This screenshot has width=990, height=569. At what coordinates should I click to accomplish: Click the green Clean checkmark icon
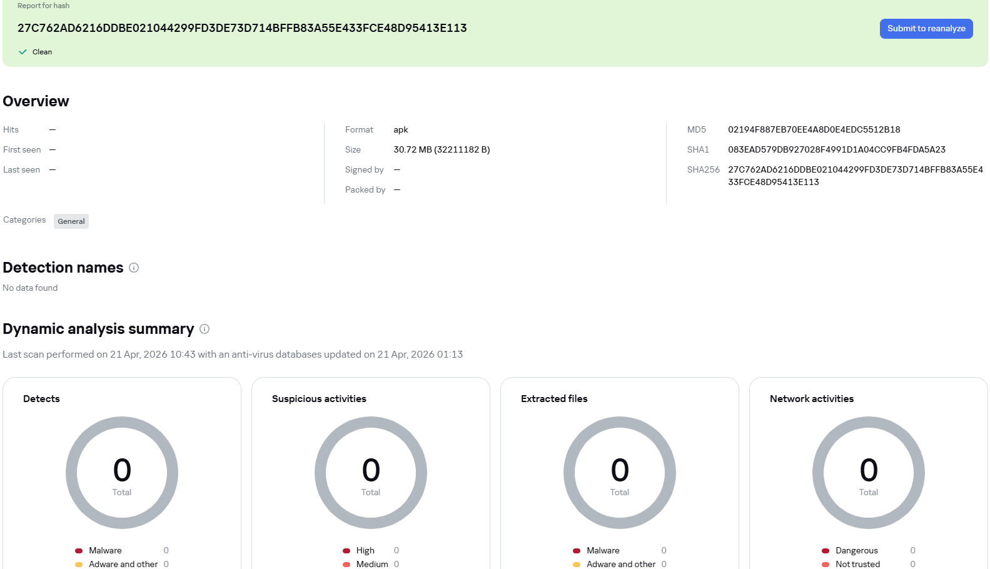[23, 52]
